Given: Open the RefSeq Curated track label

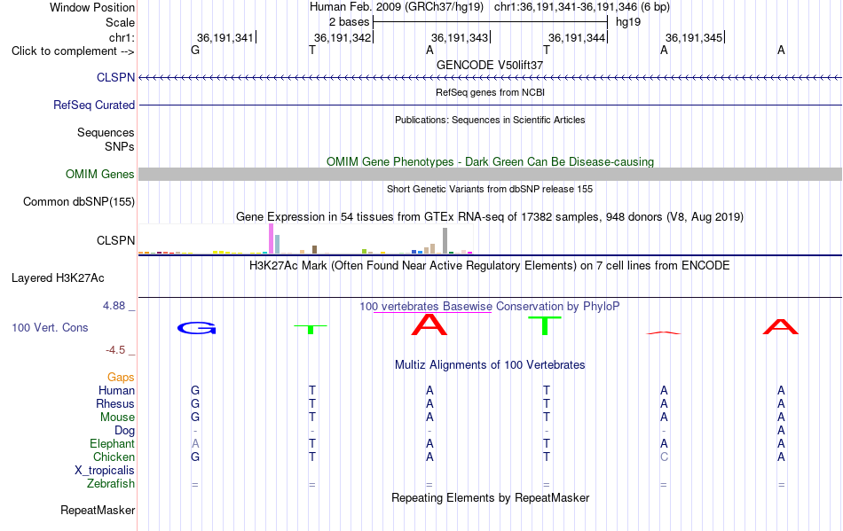Looking at the screenshot, I should click(93, 105).
